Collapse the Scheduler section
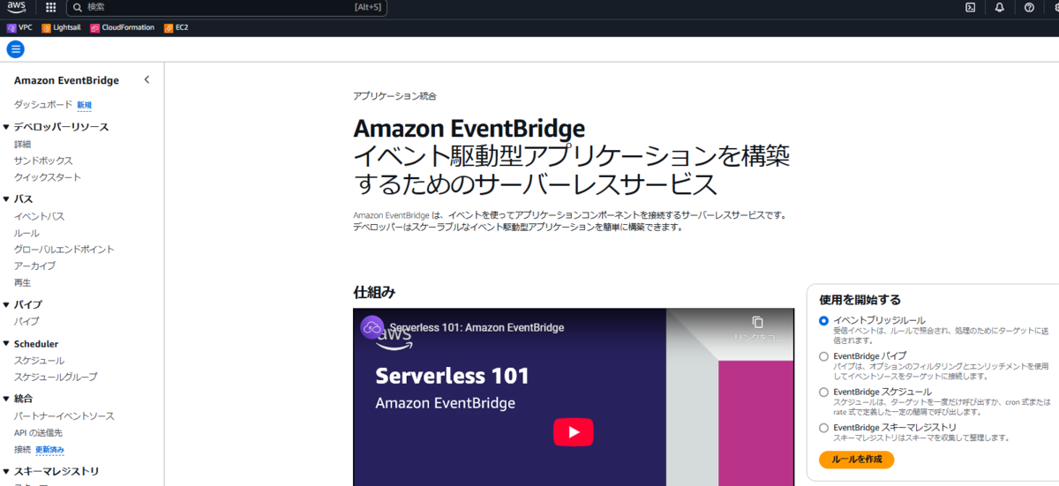The height and width of the screenshot is (486, 1059). 6,344
